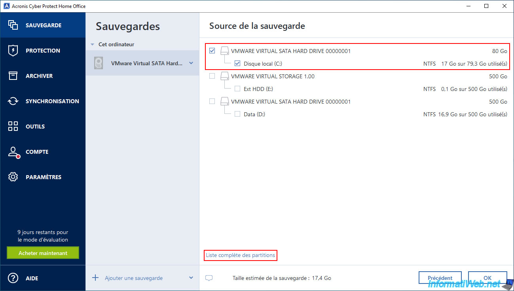The image size is (514, 291).
Task: Open the ARCHIVER menu label
Action: (39, 76)
